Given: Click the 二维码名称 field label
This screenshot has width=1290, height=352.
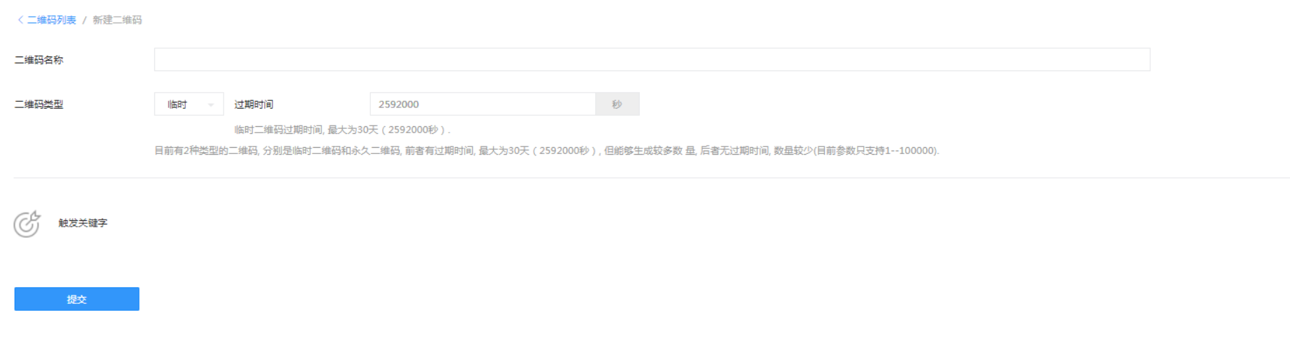Looking at the screenshot, I should click(x=39, y=60).
